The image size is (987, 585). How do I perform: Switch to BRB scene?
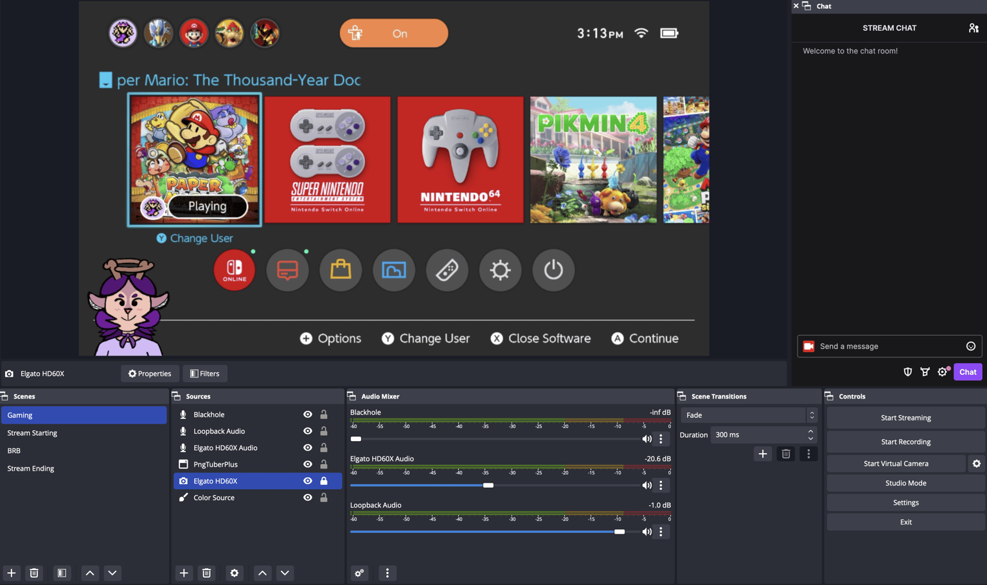tap(84, 451)
